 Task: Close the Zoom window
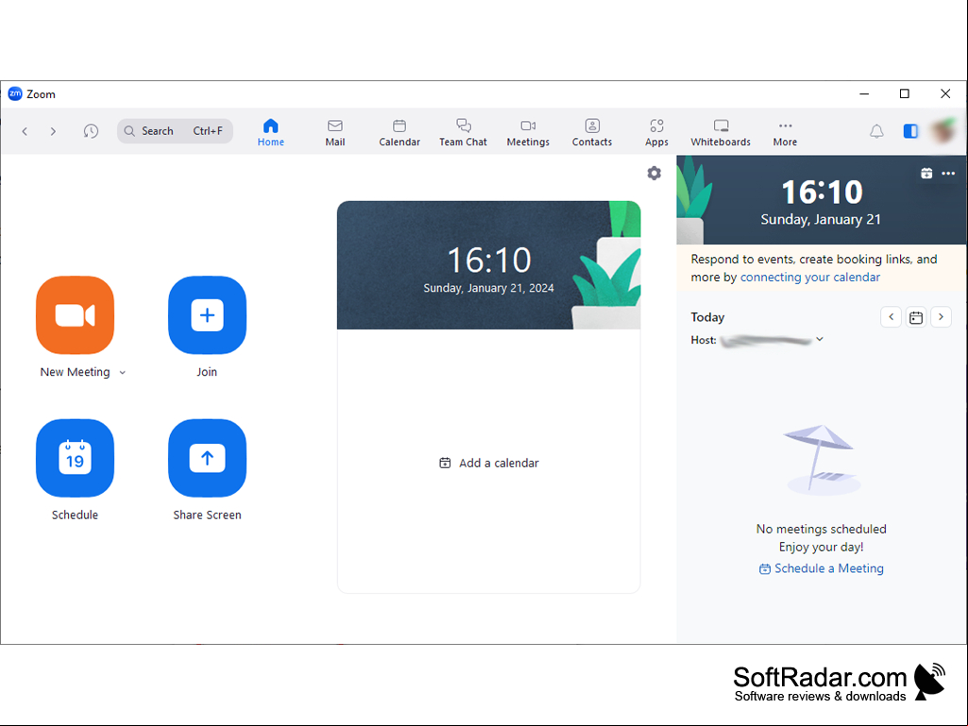click(945, 93)
